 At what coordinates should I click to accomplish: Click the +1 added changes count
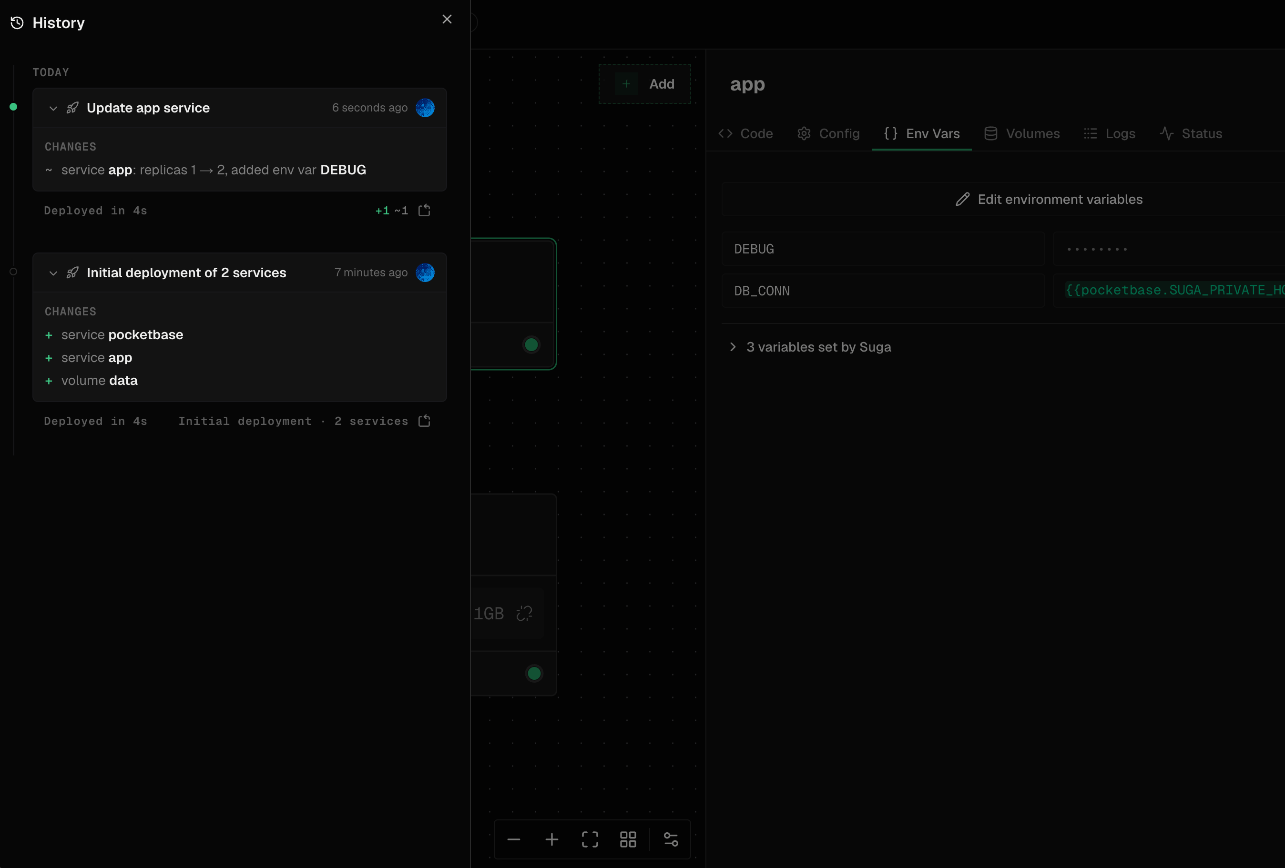(382, 211)
